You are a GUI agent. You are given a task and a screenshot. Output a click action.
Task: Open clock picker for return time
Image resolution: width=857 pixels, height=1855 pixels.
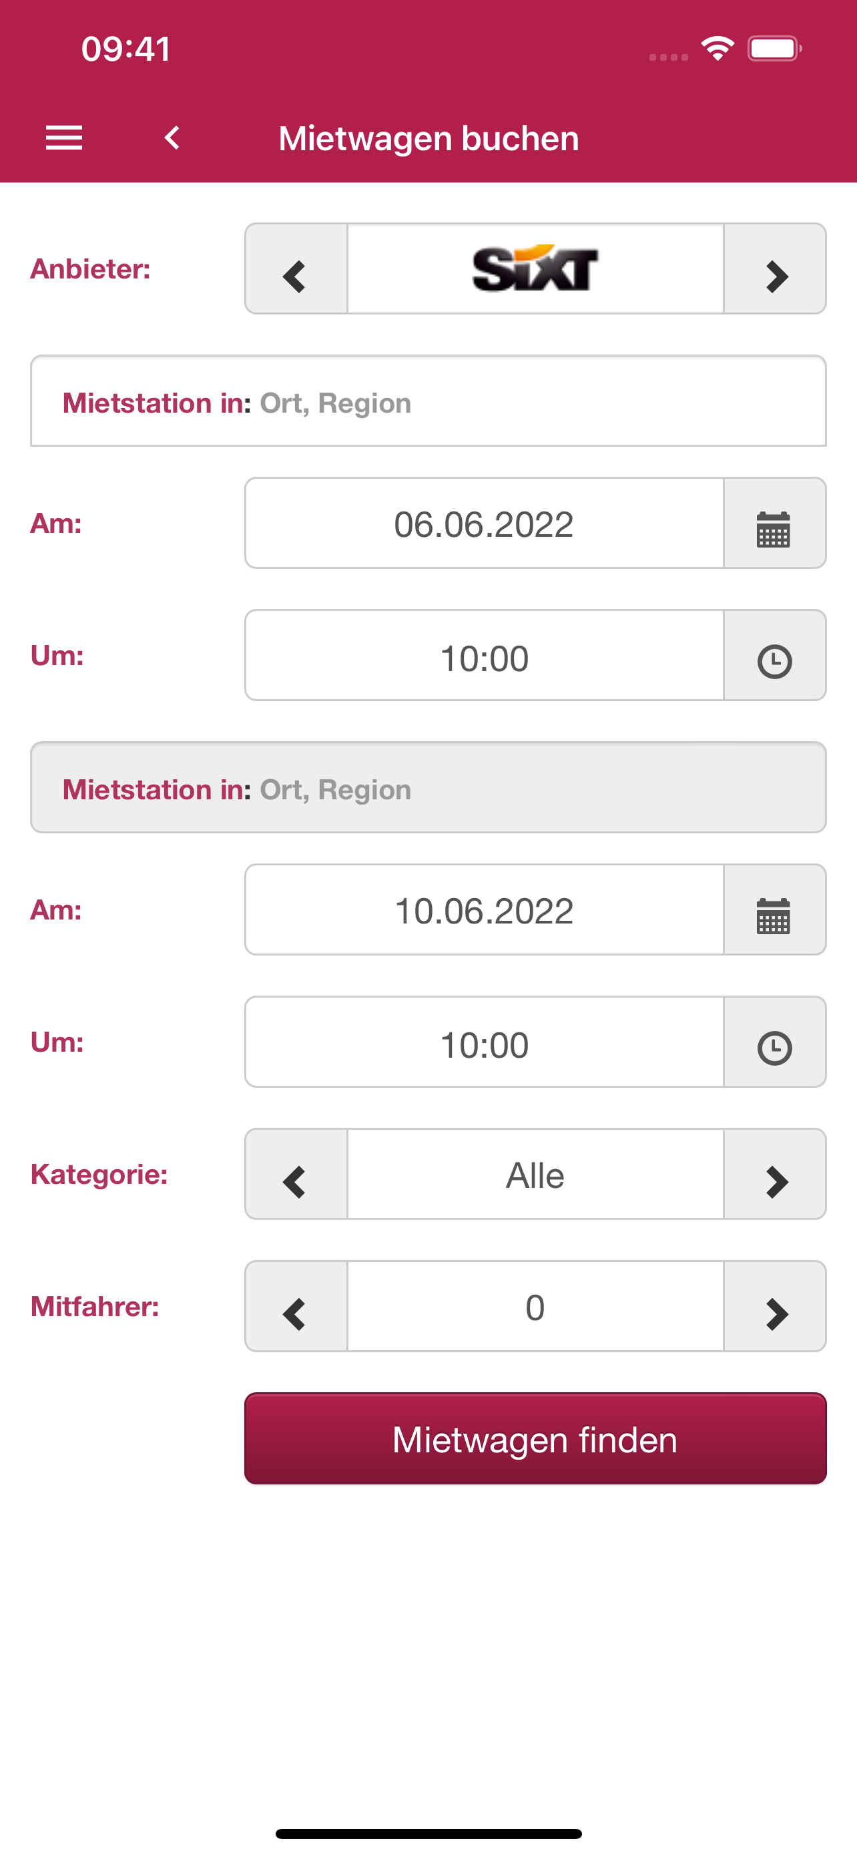(x=774, y=1042)
